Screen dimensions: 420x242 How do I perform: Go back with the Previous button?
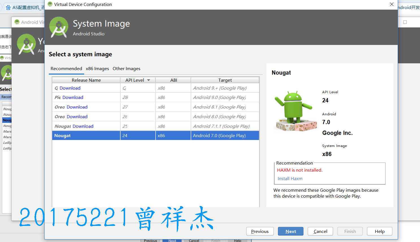[260, 231]
